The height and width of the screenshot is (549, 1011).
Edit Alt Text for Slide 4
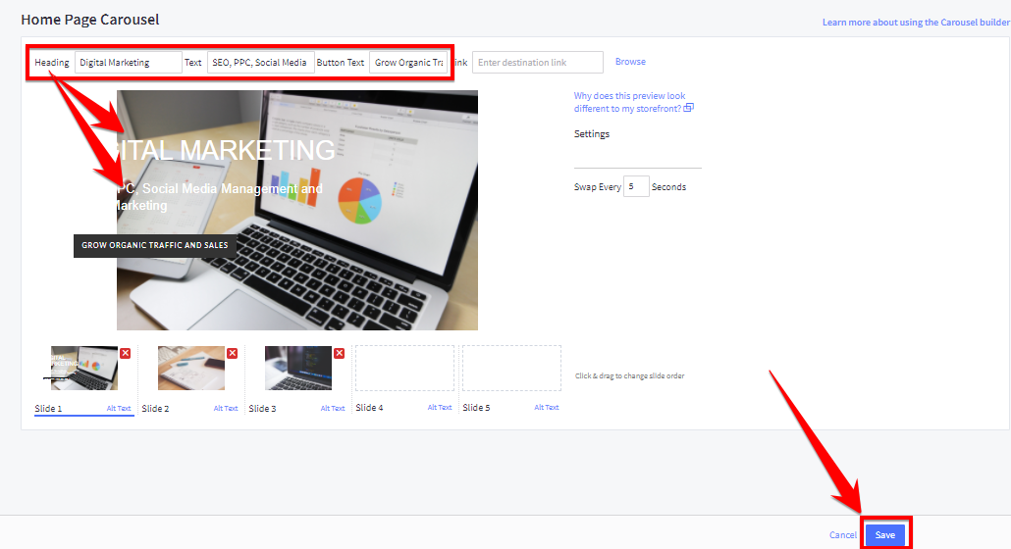[440, 408]
